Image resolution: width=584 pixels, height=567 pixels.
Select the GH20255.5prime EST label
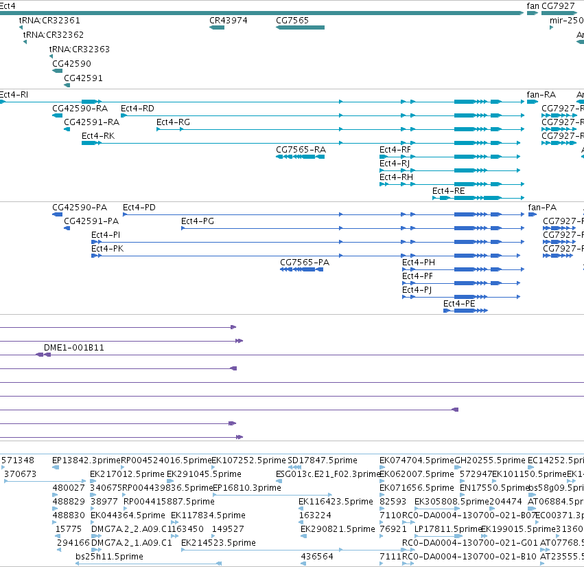pos(490,460)
